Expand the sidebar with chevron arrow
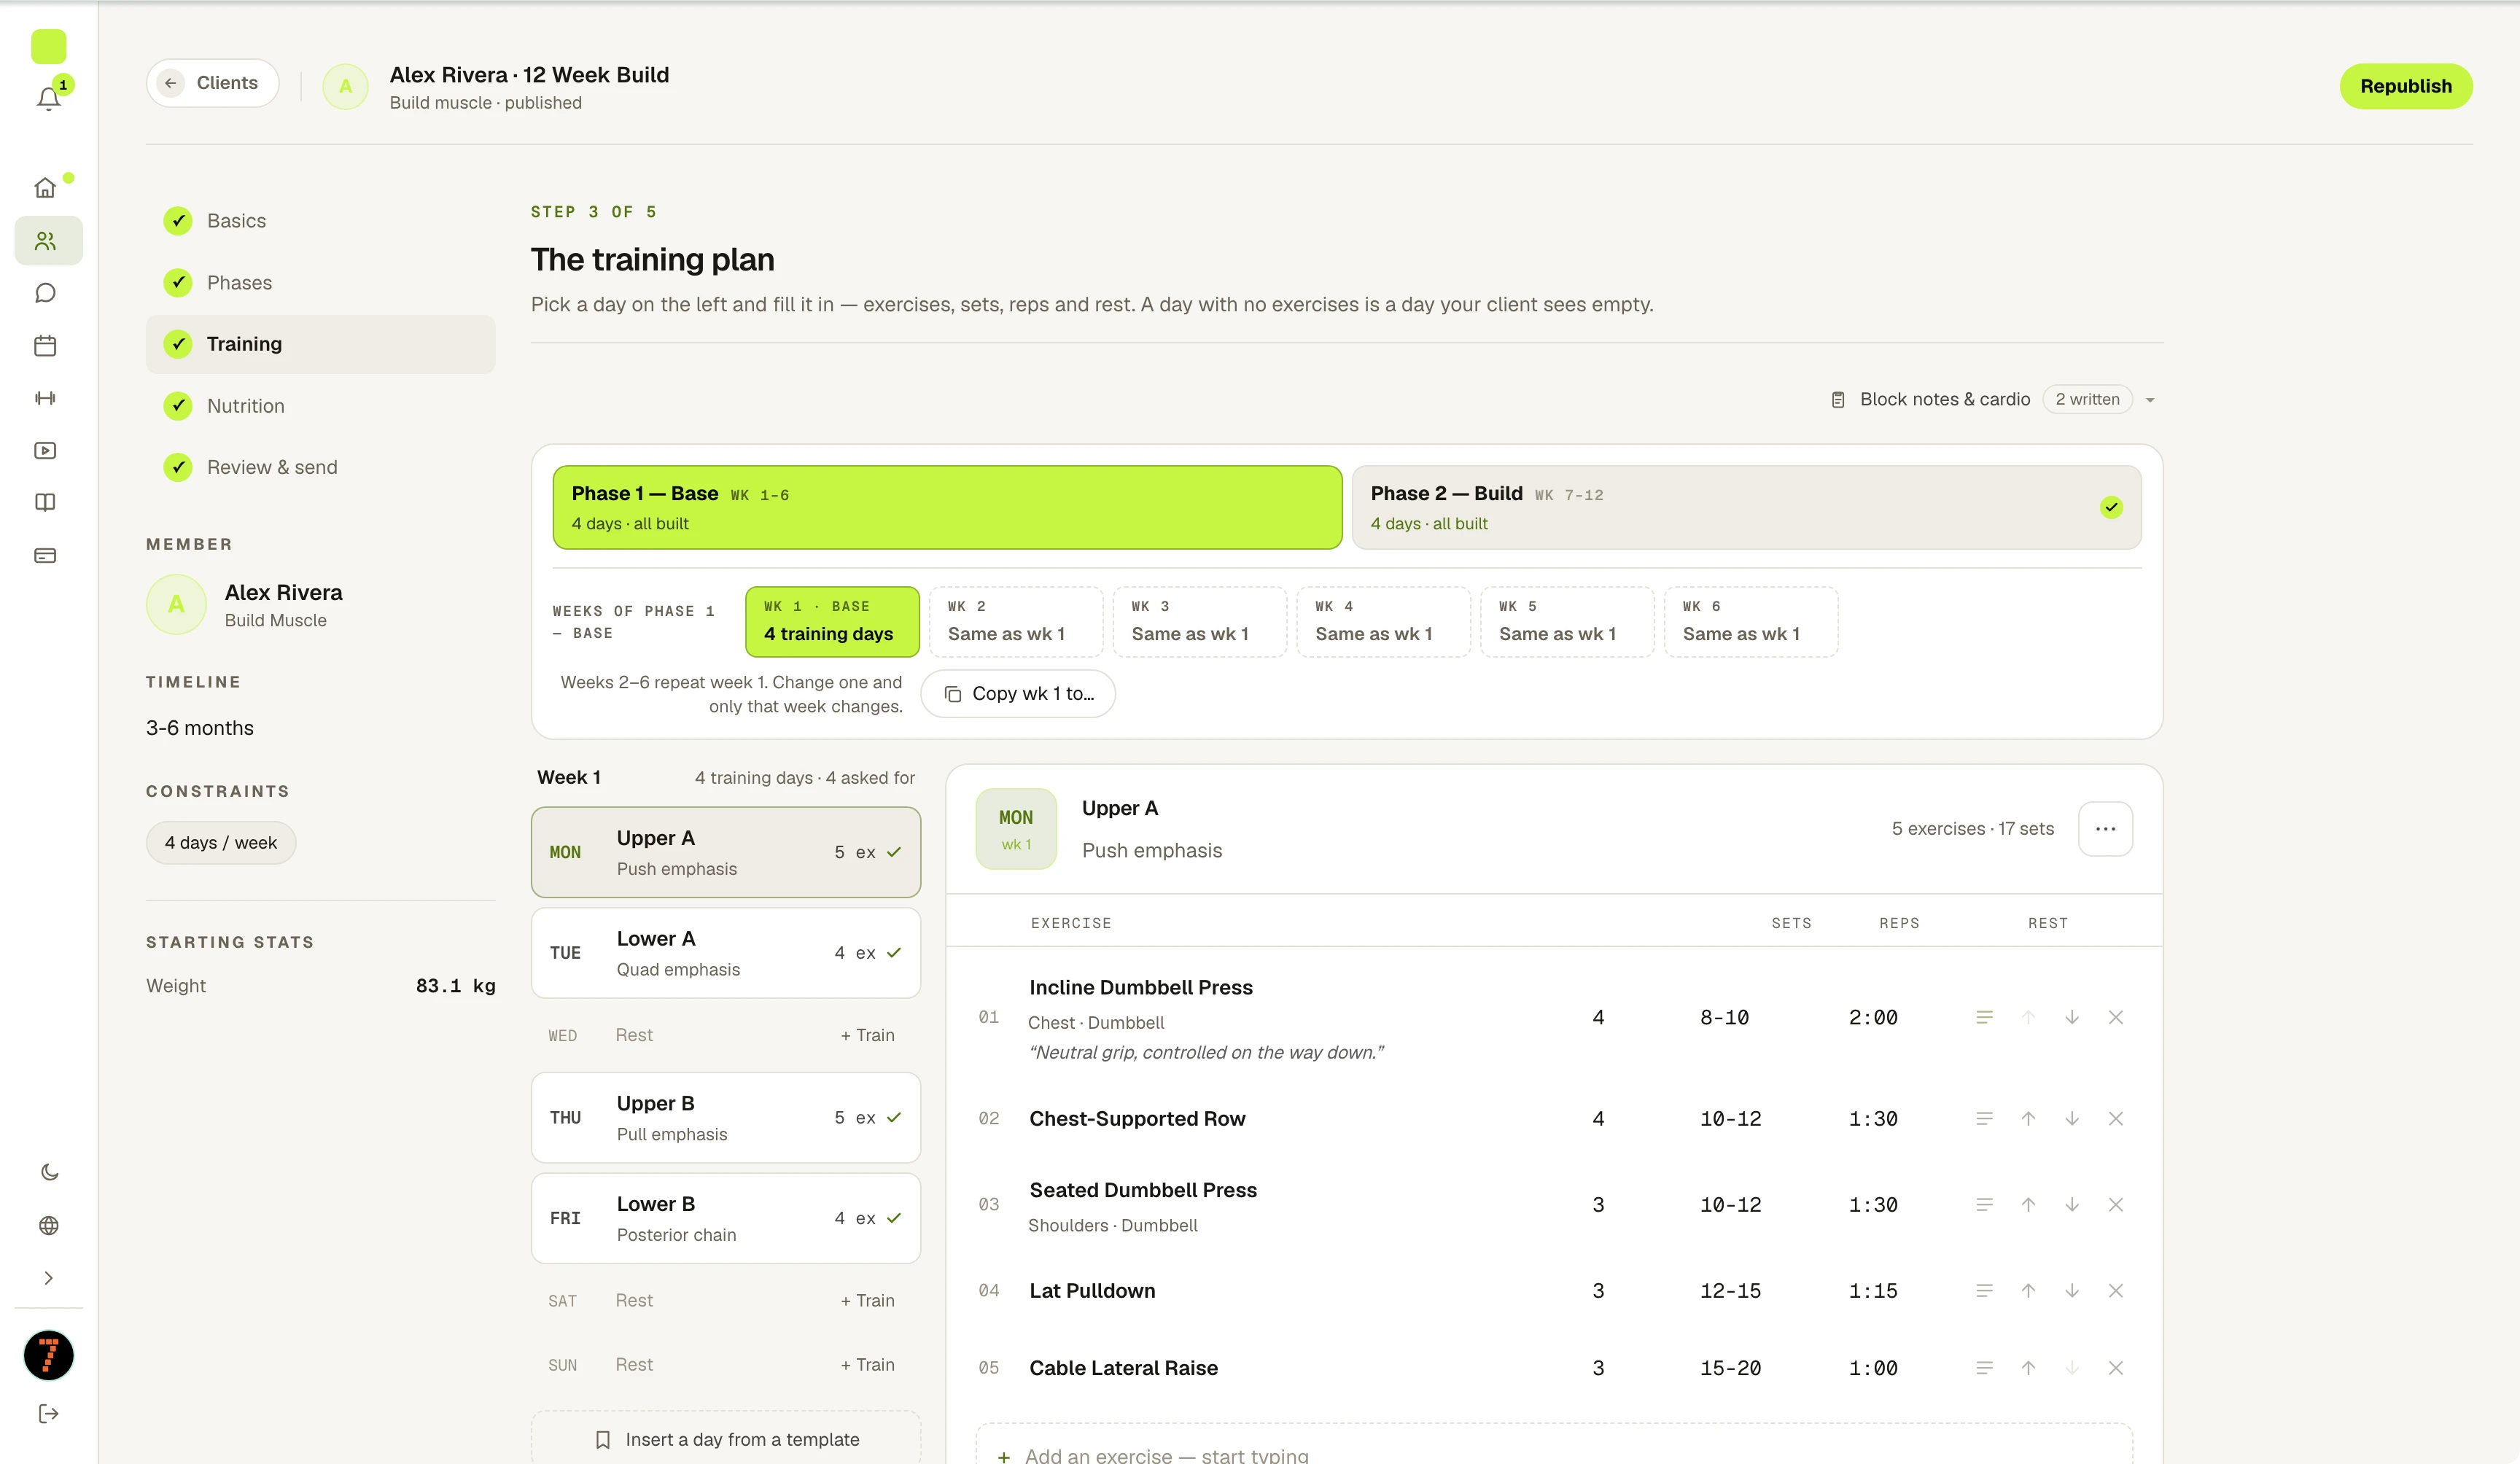The width and height of the screenshot is (2520, 1464). coord(49,1278)
